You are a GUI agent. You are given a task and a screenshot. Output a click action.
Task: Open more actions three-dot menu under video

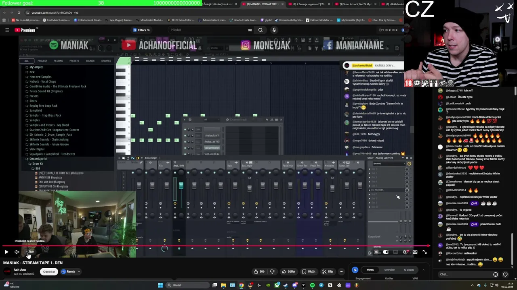pos(341,271)
